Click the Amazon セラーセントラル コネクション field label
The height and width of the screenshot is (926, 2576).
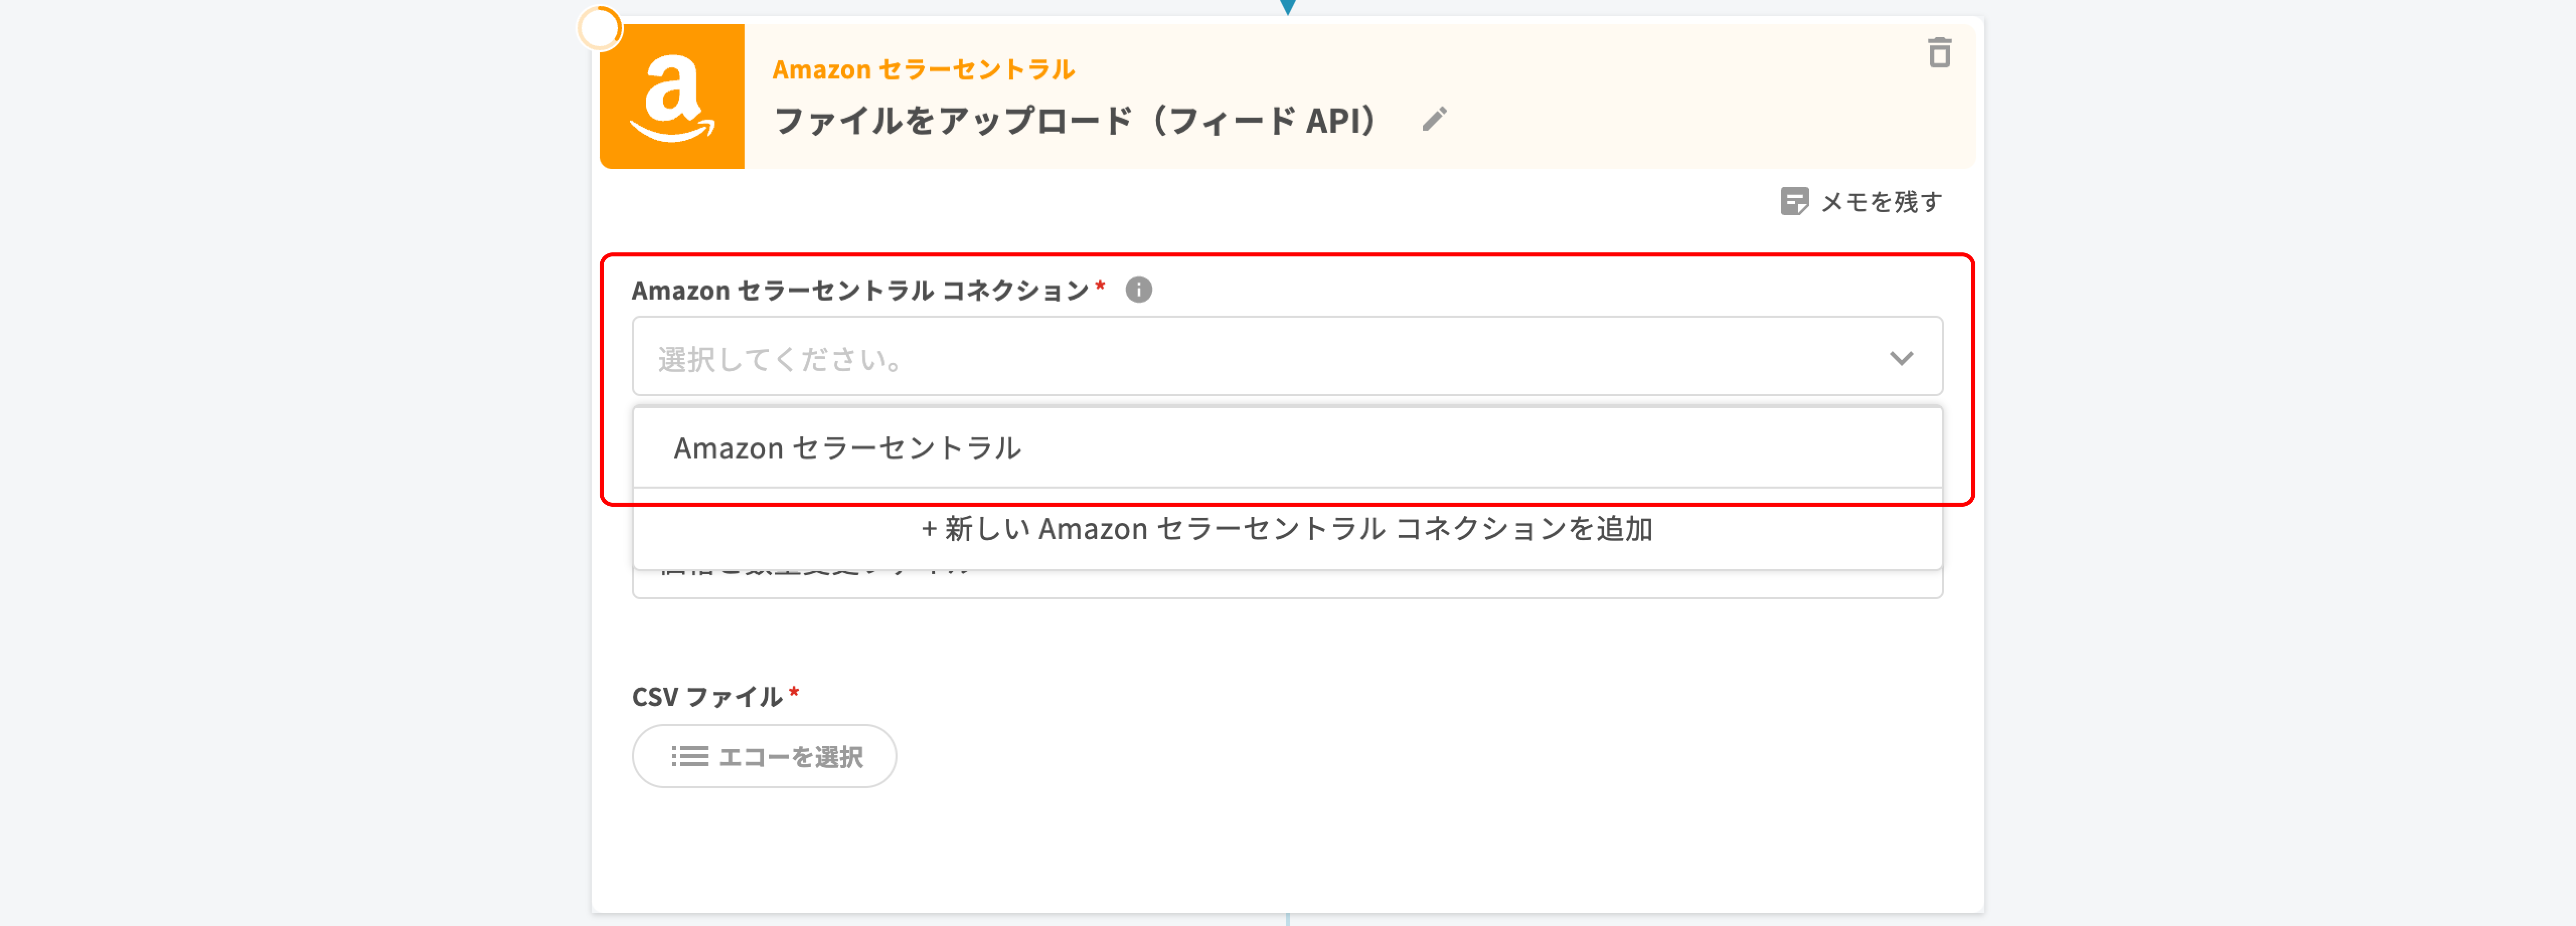(x=860, y=291)
